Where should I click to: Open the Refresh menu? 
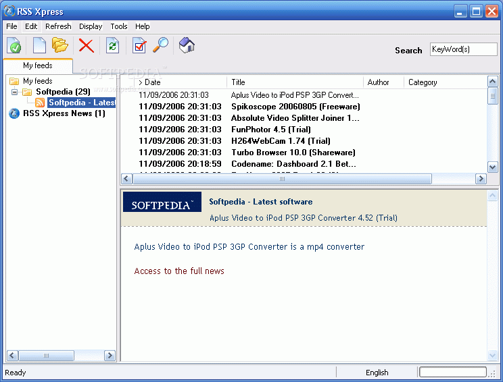(58, 26)
